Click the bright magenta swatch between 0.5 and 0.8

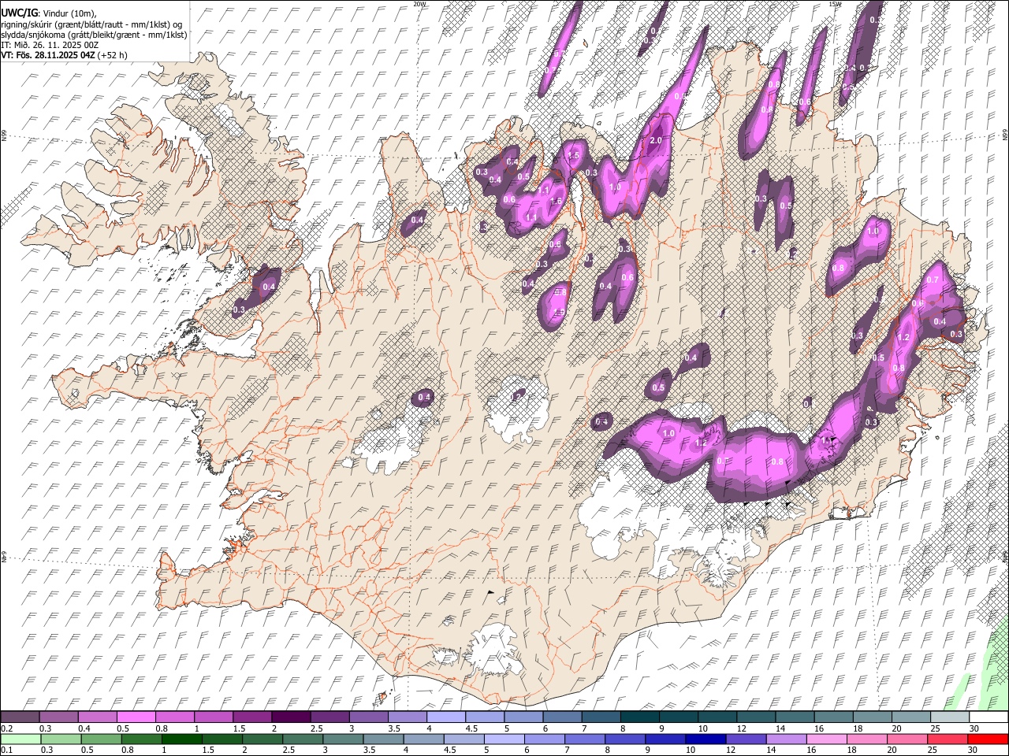[x=136, y=717]
